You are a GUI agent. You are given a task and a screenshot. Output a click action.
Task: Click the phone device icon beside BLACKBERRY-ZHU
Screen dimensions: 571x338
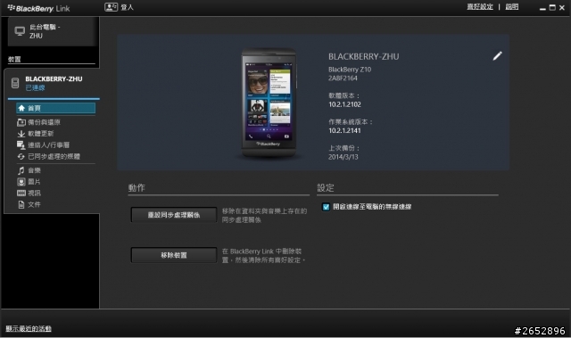(x=15, y=83)
